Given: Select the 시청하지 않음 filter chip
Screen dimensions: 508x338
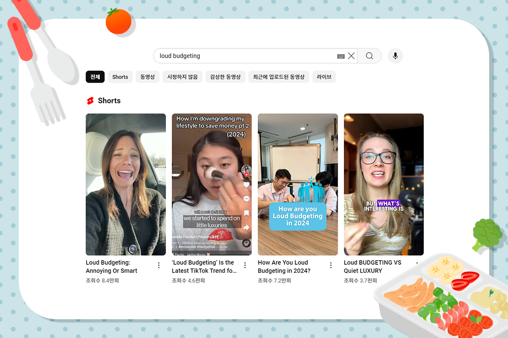Looking at the screenshot, I should pos(183,77).
